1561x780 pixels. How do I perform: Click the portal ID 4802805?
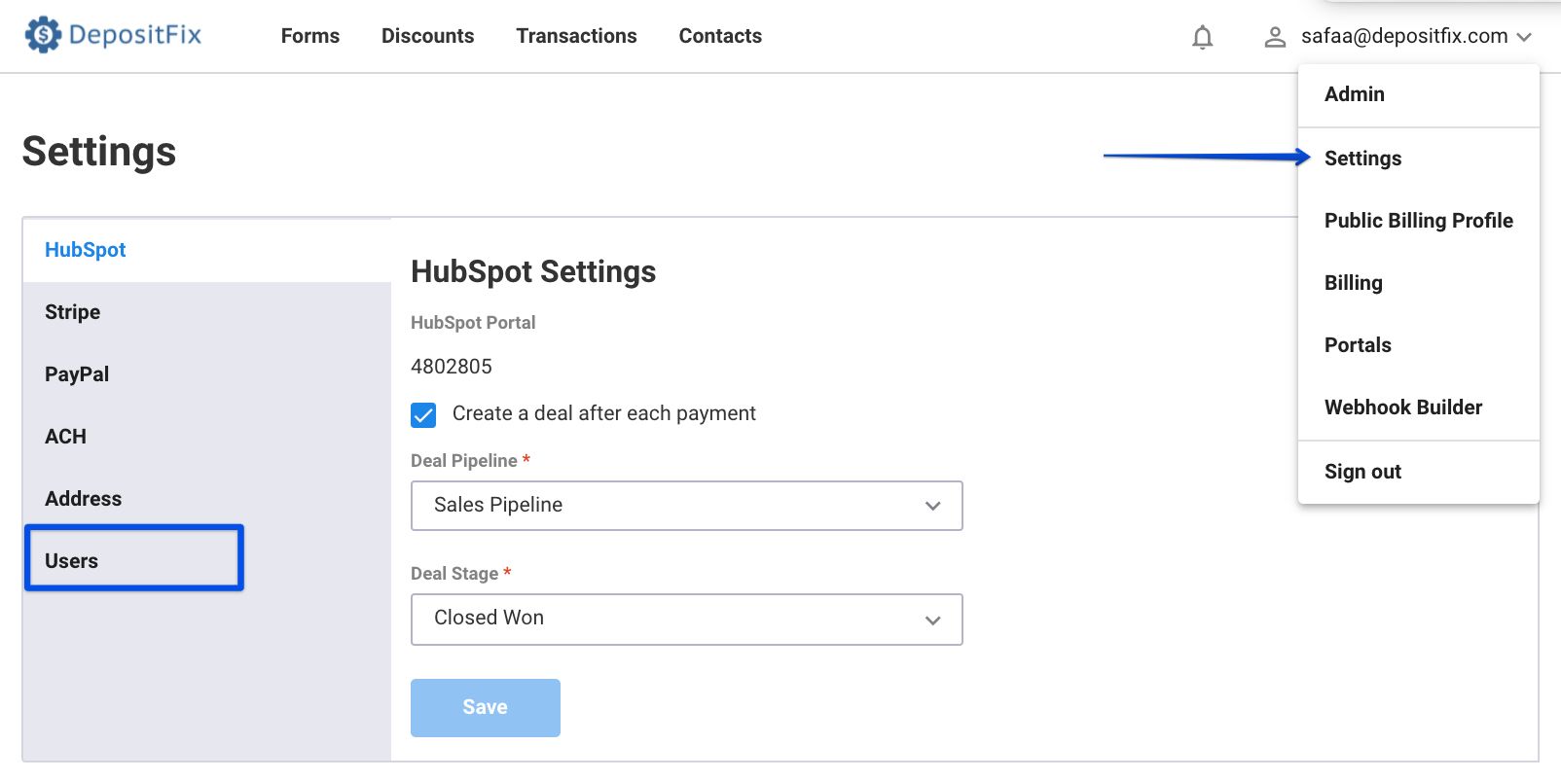click(x=452, y=367)
